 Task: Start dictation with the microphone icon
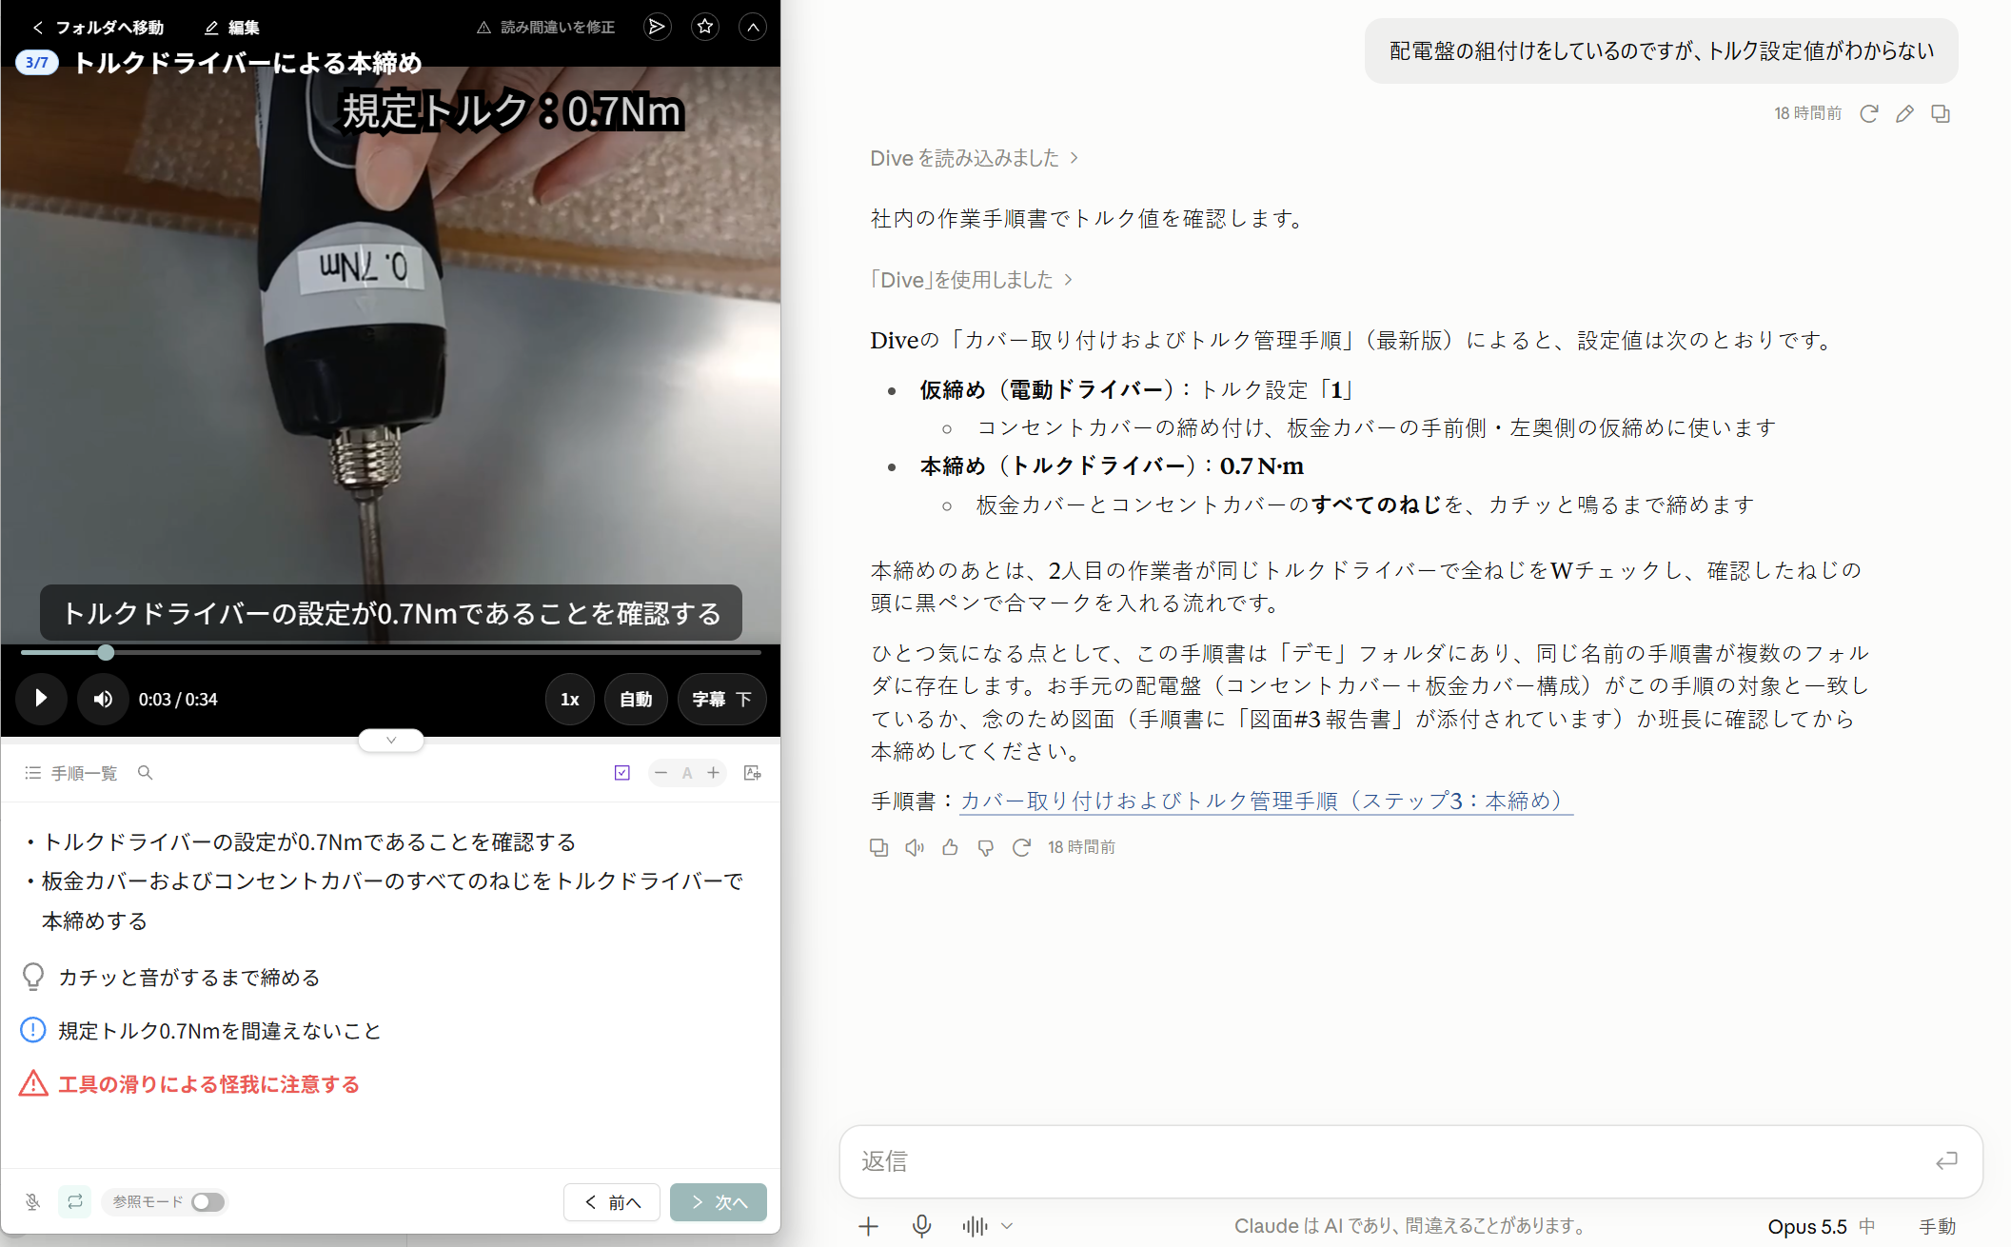point(921,1226)
